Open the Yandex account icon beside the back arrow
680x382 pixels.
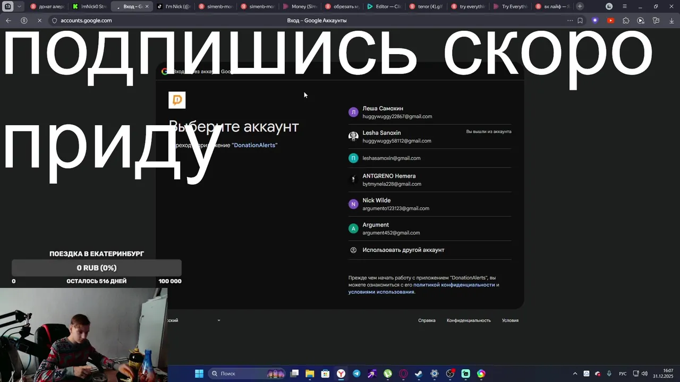(x=24, y=21)
